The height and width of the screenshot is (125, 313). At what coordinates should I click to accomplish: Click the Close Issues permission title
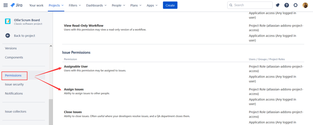[x=73, y=112]
